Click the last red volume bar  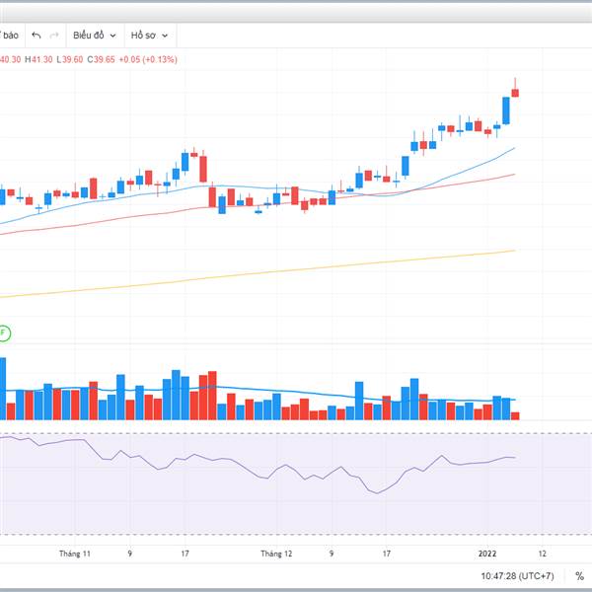515,416
